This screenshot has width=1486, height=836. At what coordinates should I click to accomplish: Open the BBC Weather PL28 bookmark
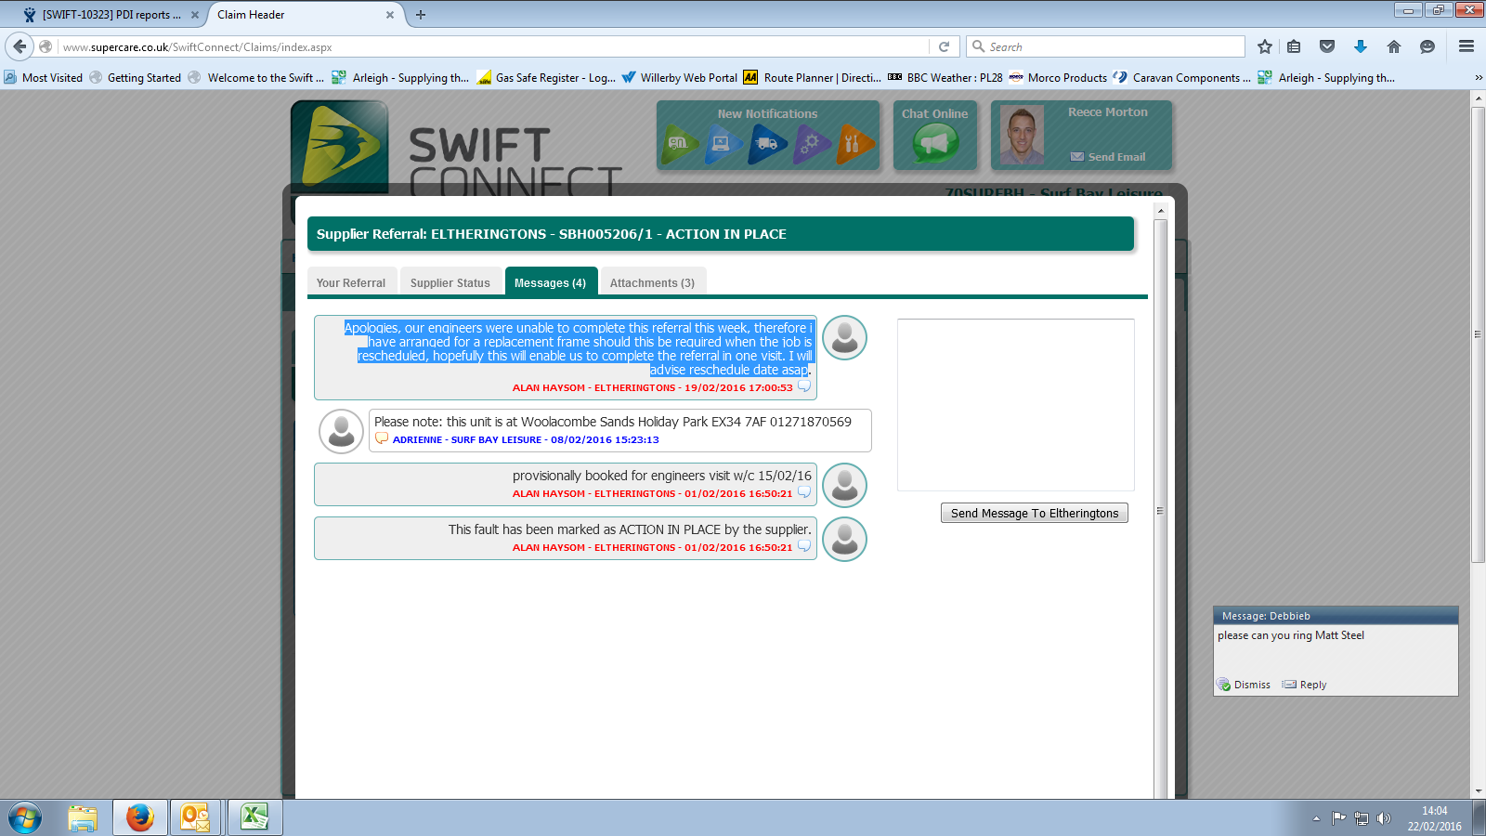pos(945,78)
